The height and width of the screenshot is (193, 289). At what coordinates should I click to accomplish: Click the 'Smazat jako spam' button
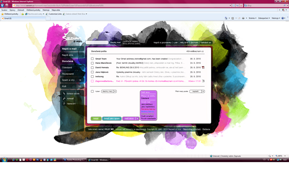[112, 118]
